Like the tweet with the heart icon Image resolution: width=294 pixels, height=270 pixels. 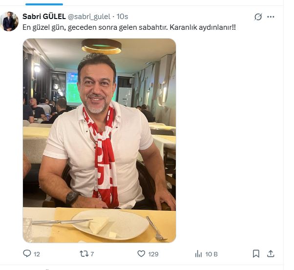pos(141,253)
